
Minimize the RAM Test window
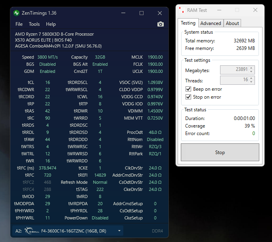click(219, 10)
